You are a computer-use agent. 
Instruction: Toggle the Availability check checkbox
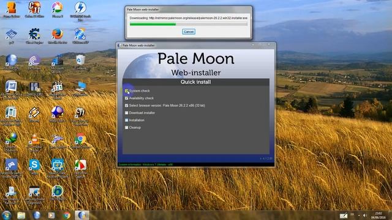click(127, 98)
